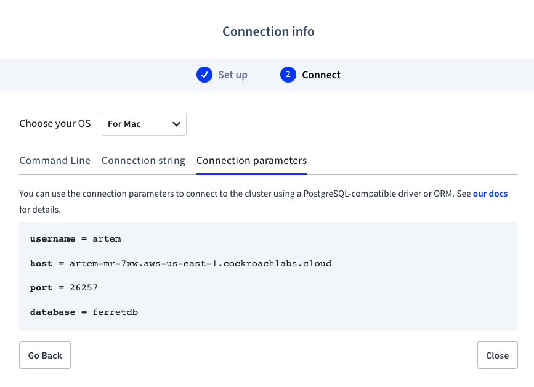Click the host value cockroachlabs.cloud address
Viewport: 534px width, 387px height.
pos(200,263)
